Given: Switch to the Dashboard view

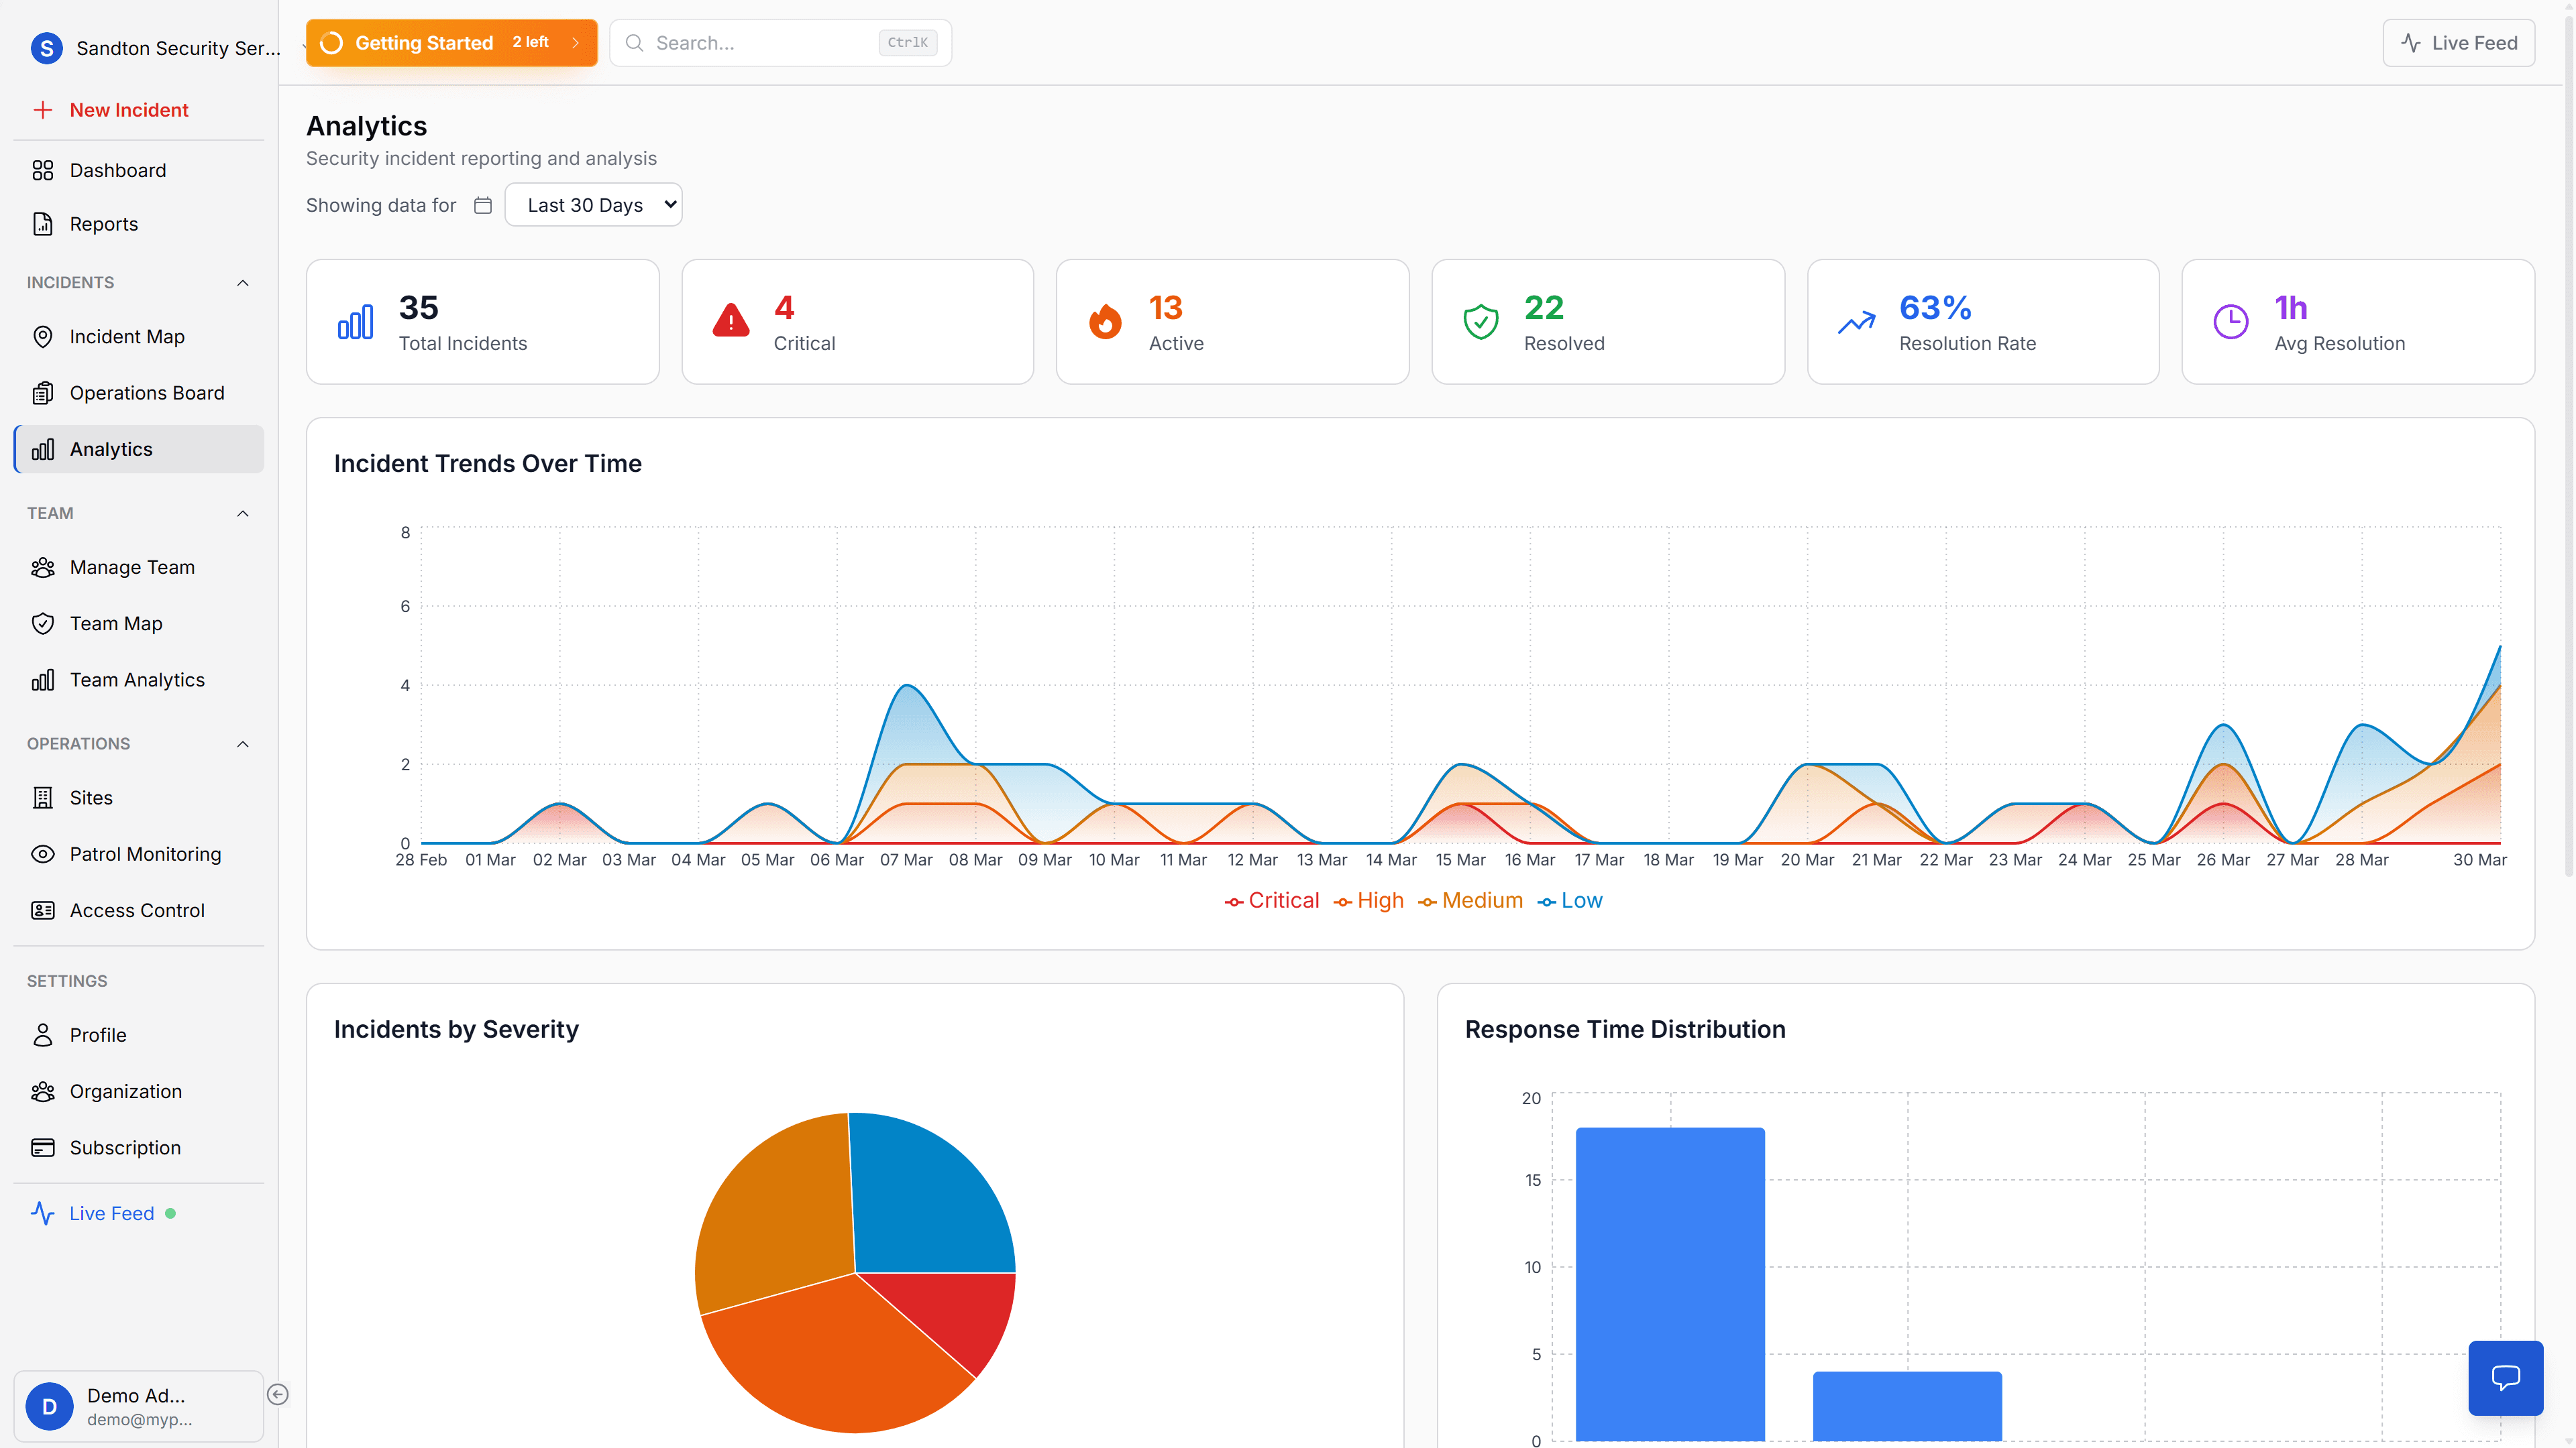Looking at the screenshot, I should 118,170.
